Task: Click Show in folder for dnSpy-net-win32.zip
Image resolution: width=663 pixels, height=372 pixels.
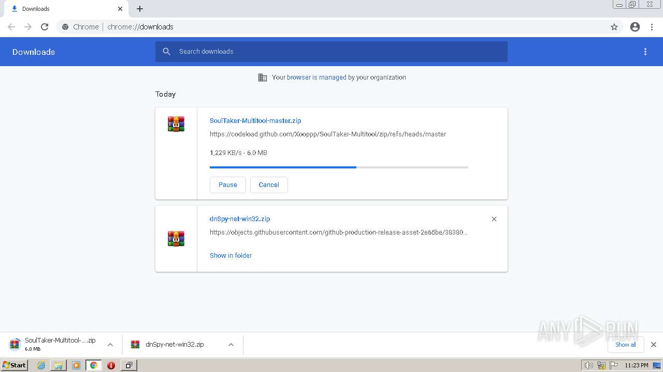Action: point(231,255)
